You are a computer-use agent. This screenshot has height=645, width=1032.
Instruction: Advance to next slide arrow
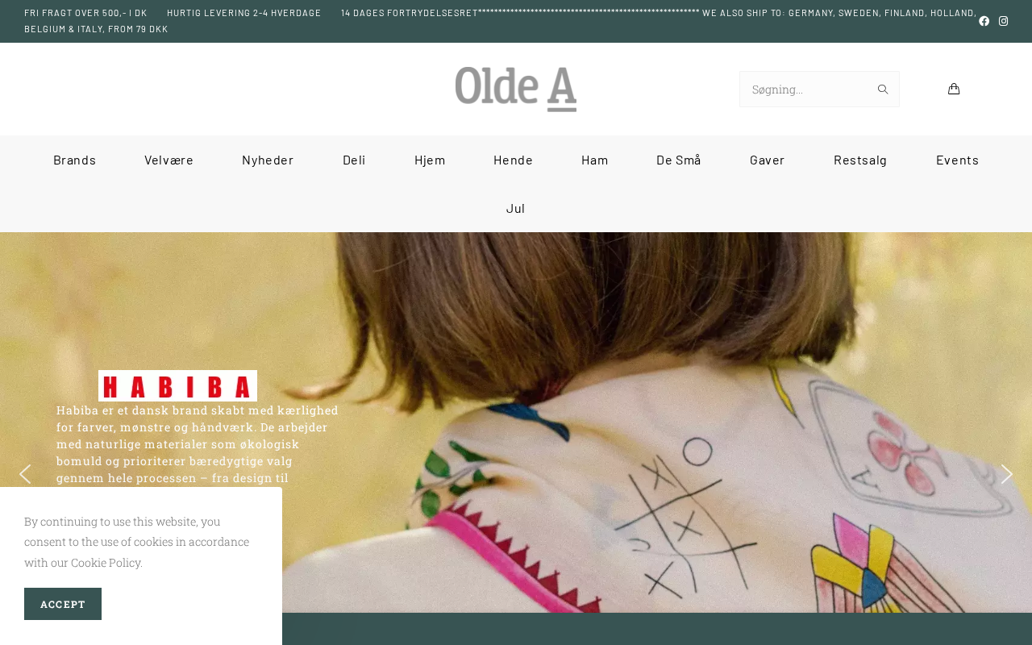tap(1006, 474)
